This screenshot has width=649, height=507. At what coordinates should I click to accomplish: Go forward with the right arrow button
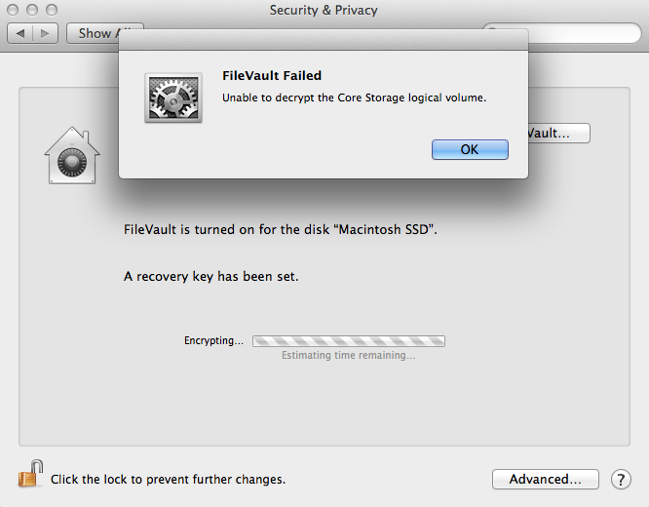tap(46, 33)
